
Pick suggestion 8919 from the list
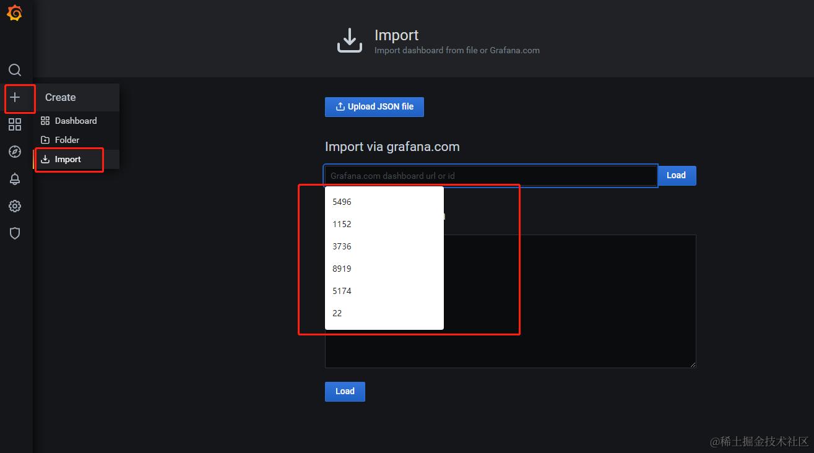384,269
